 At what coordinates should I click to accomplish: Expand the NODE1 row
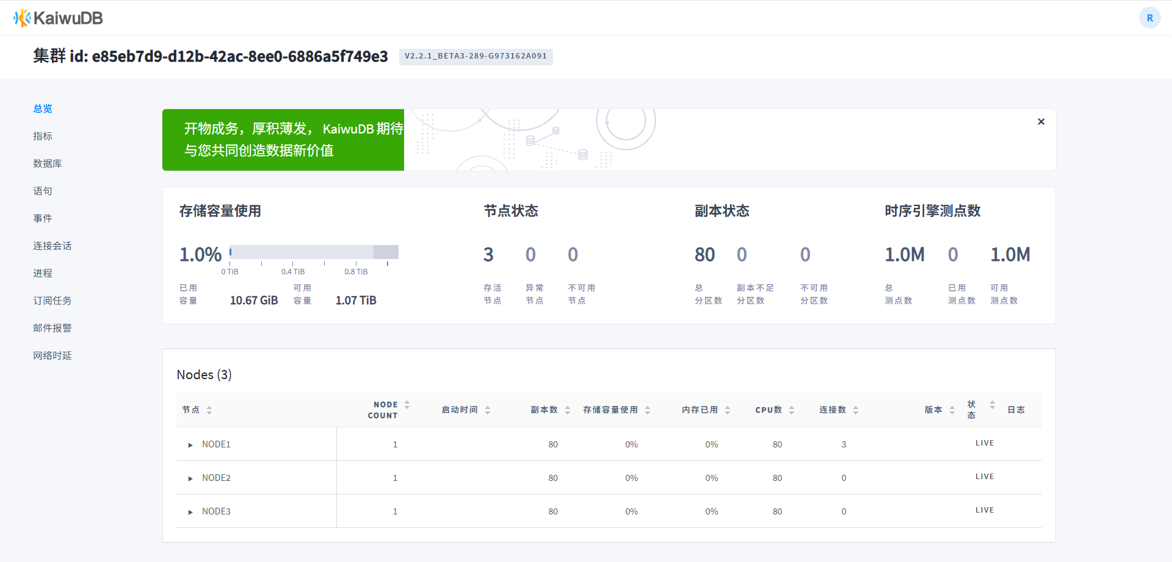click(x=190, y=445)
